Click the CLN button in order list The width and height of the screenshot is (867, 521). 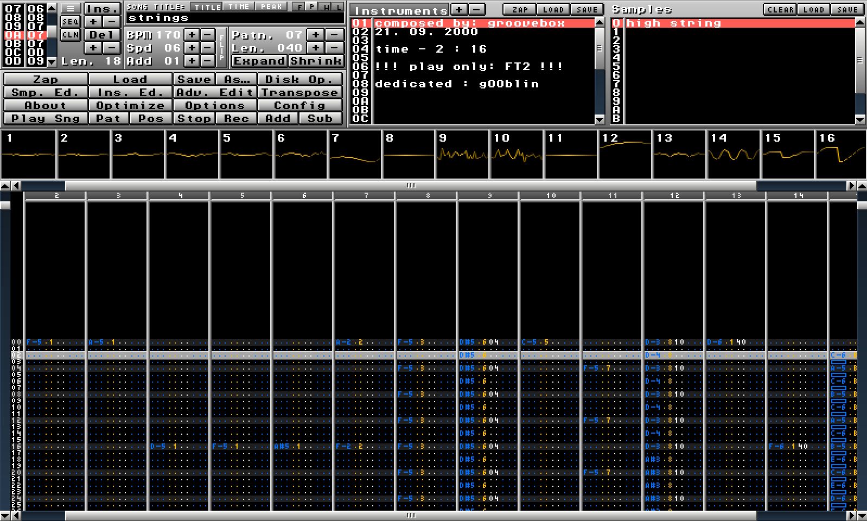point(70,35)
